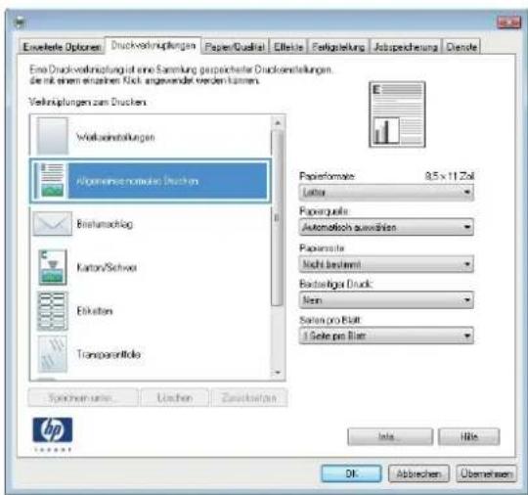Click the HP logo
The height and width of the screenshot is (495, 528).
[52, 430]
